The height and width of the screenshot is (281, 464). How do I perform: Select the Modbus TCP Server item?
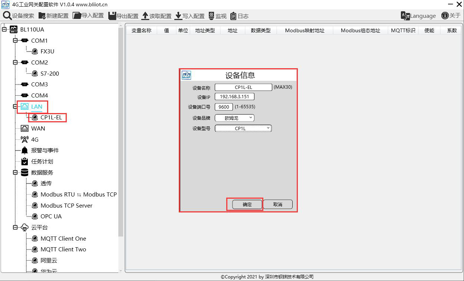coord(66,205)
